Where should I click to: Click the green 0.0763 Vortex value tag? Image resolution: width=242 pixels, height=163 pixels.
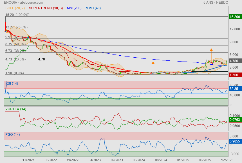pyautogui.click(x=234, y=120)
